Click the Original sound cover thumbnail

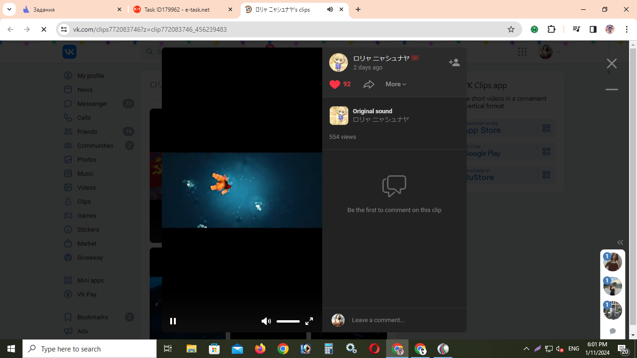339,116
